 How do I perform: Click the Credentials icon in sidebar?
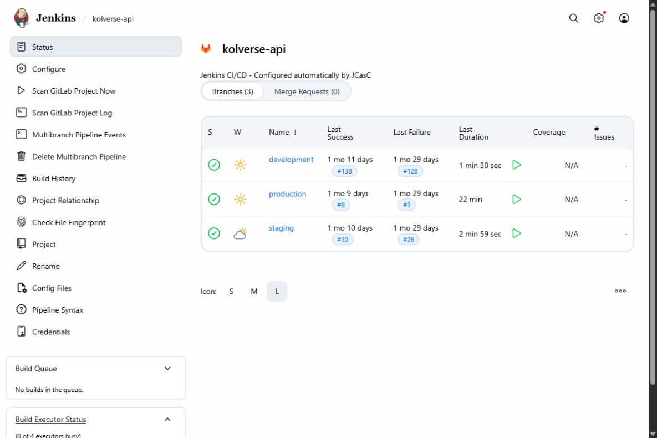22,331
